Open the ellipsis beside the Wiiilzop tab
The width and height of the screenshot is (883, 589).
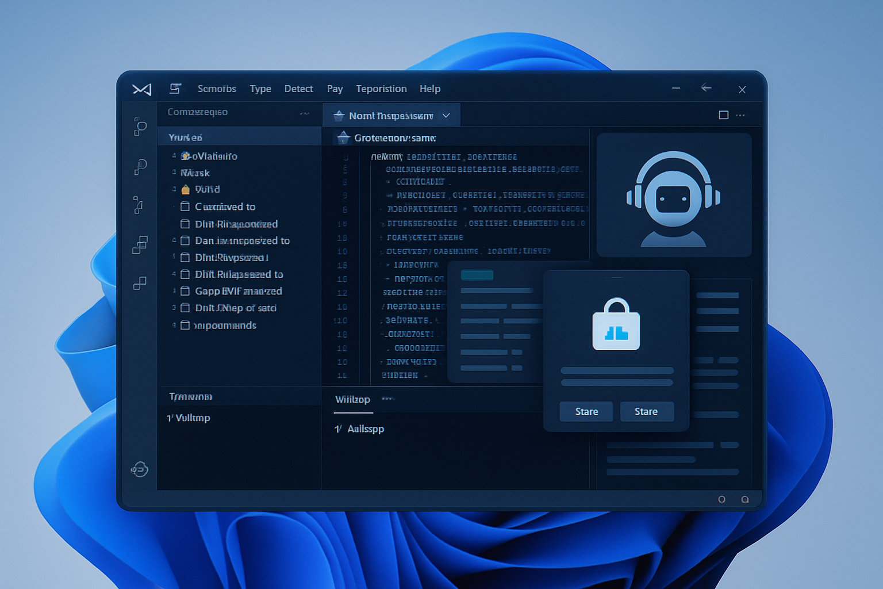(x=388, y=398)
